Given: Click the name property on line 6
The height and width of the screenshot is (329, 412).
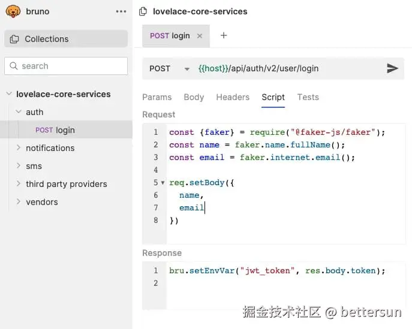Looking at the screenshot, I should [x=189, y=195].
